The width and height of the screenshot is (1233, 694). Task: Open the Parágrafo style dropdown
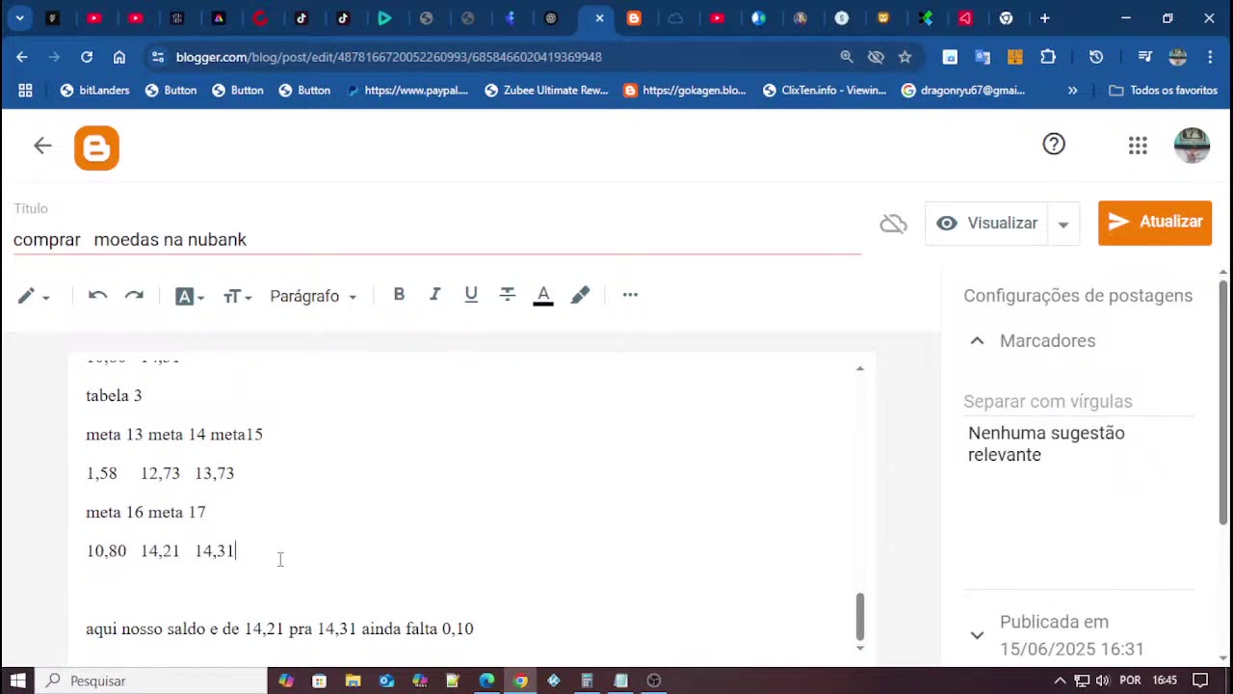pyautogui.click(x=313, y=296)
